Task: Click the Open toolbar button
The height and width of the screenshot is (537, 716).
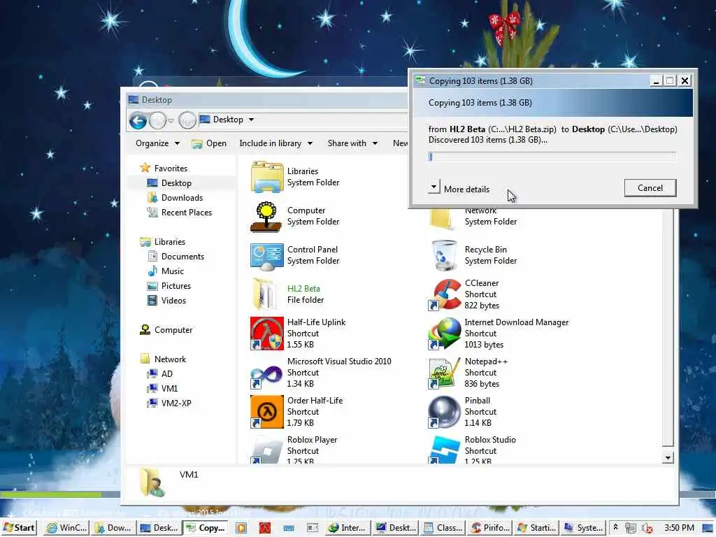Action: (209, 143)
